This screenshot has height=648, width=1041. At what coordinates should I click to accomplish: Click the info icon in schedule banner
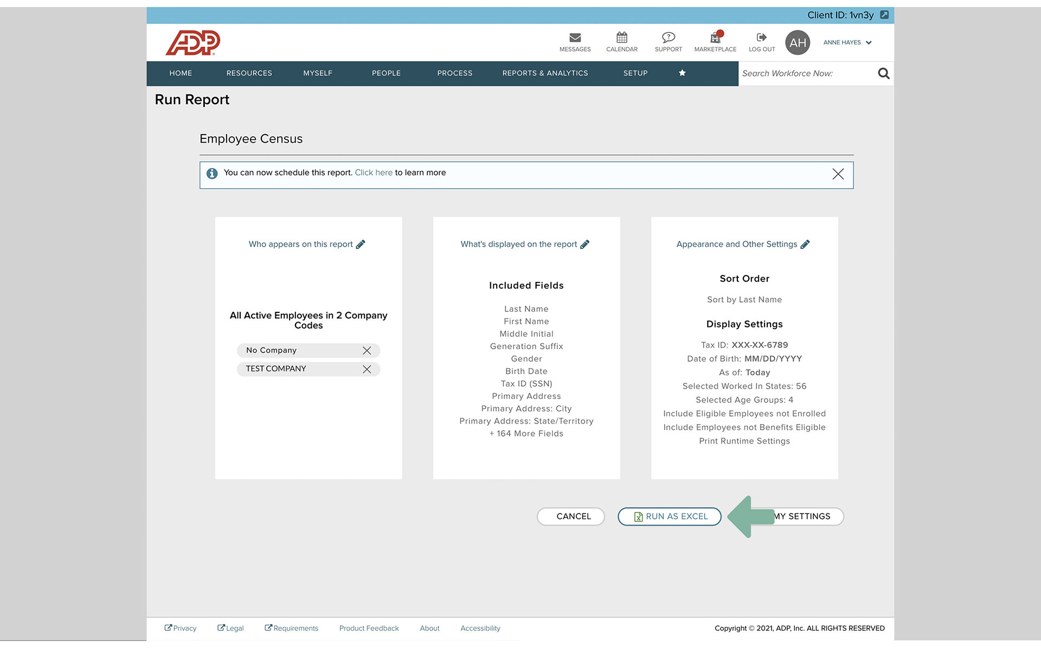click(x=212, y=173)
